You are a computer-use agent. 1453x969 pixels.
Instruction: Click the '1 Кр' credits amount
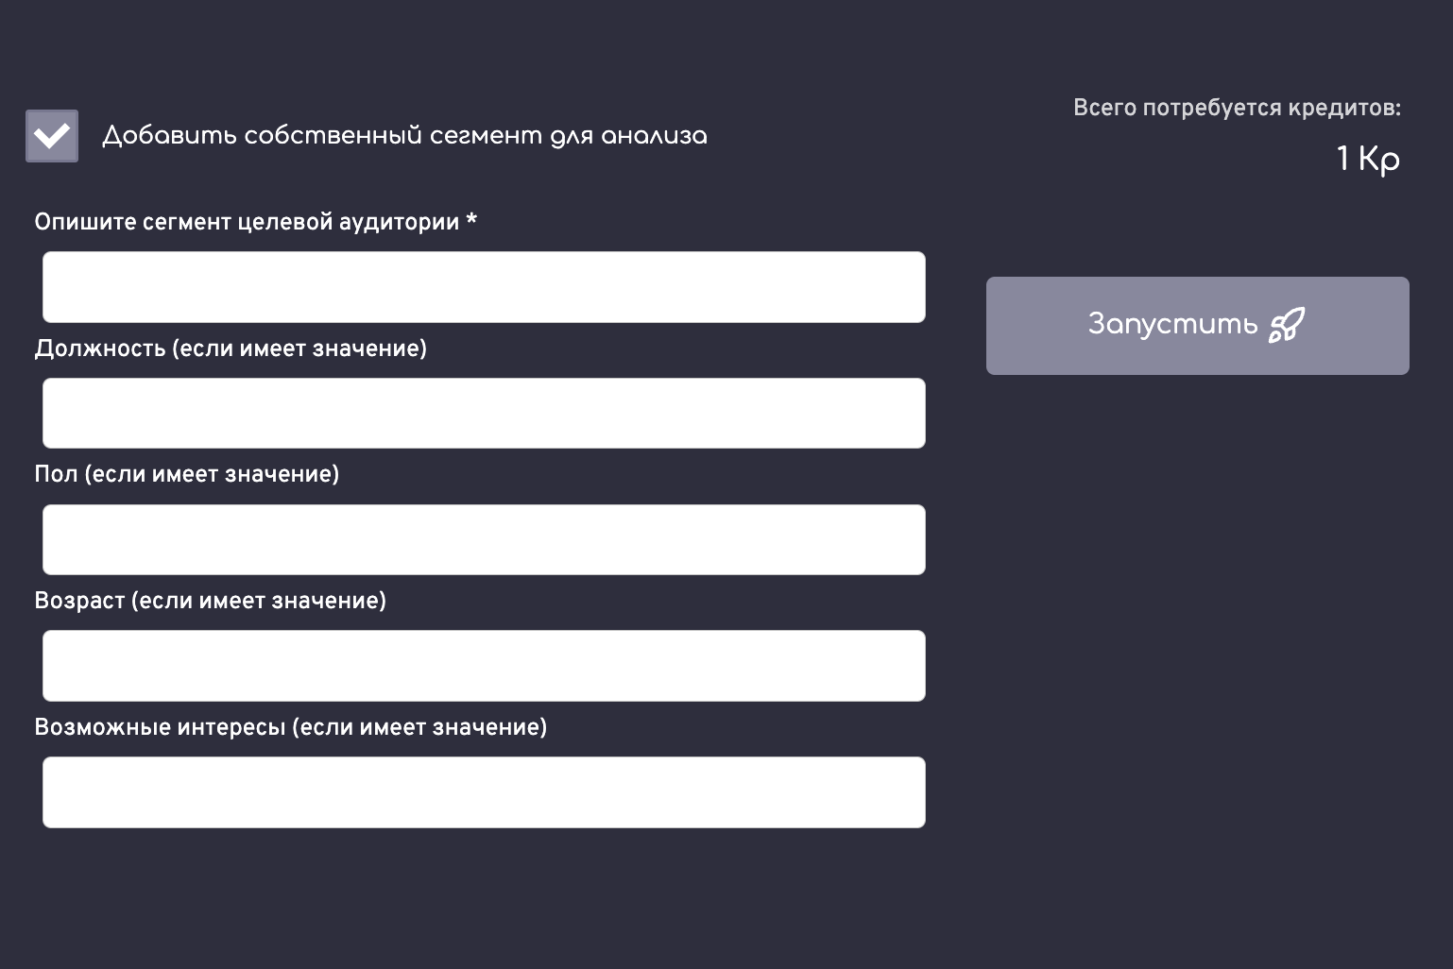(1367, 159)
